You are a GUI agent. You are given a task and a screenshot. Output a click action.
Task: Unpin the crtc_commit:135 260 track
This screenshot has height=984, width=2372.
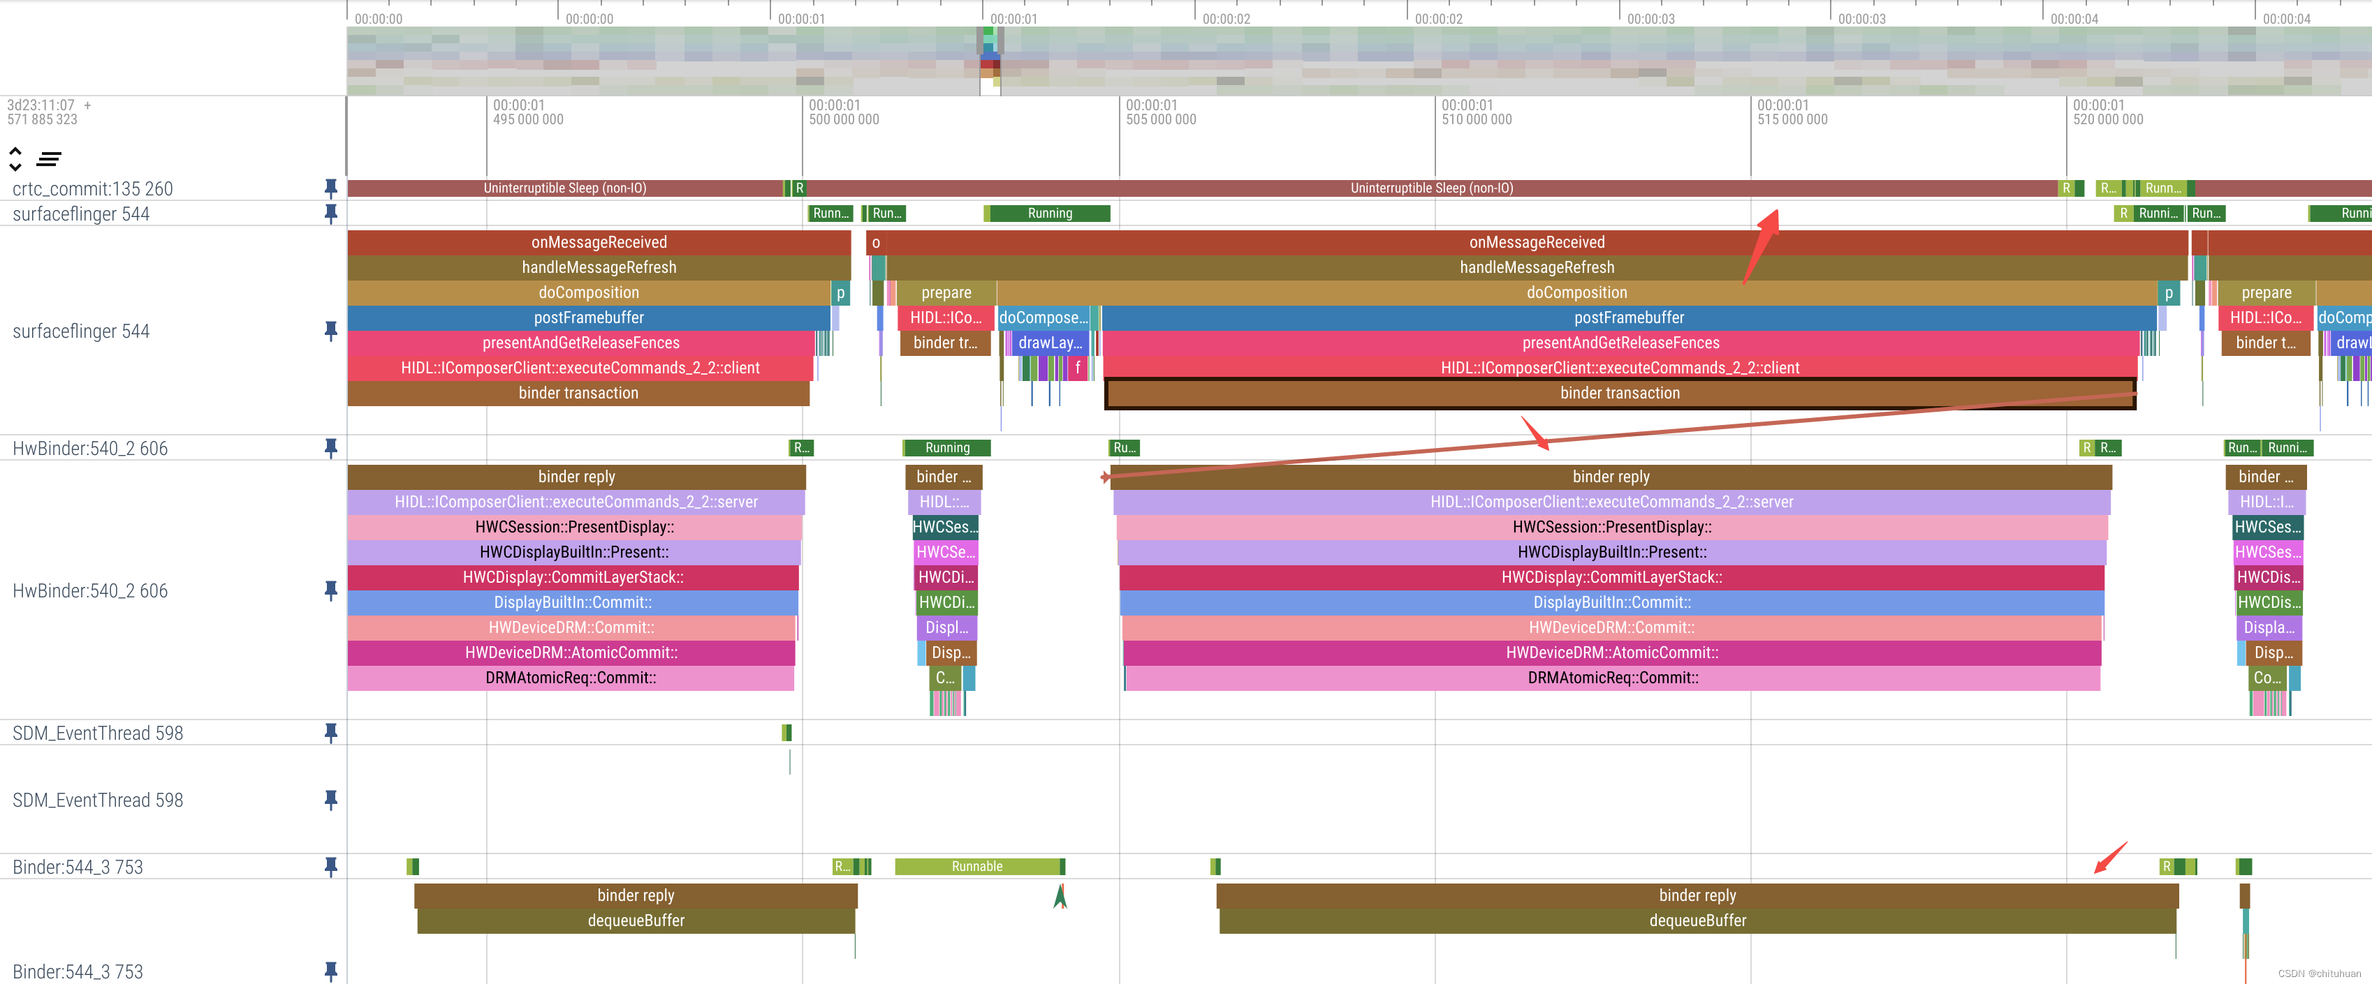(x=330, y=188)
